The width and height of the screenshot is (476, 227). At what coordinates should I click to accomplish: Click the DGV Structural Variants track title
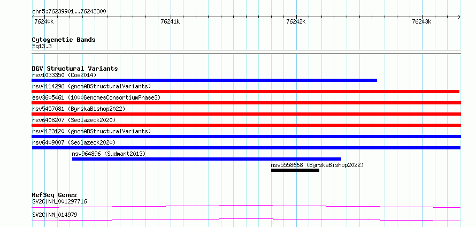click(x=75, y=69)
